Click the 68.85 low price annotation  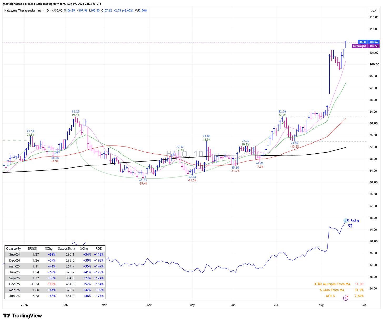[x=55, y=158]
